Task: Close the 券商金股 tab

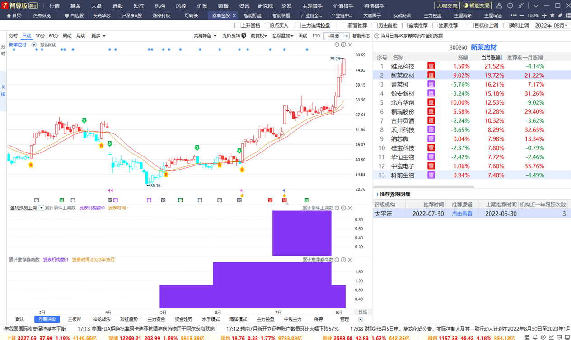Action: 234,15
